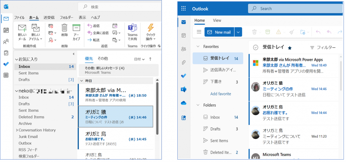Click the trash Delete icon in new Outlook
This screenshot has width=346, height=162.
point(254,32)
